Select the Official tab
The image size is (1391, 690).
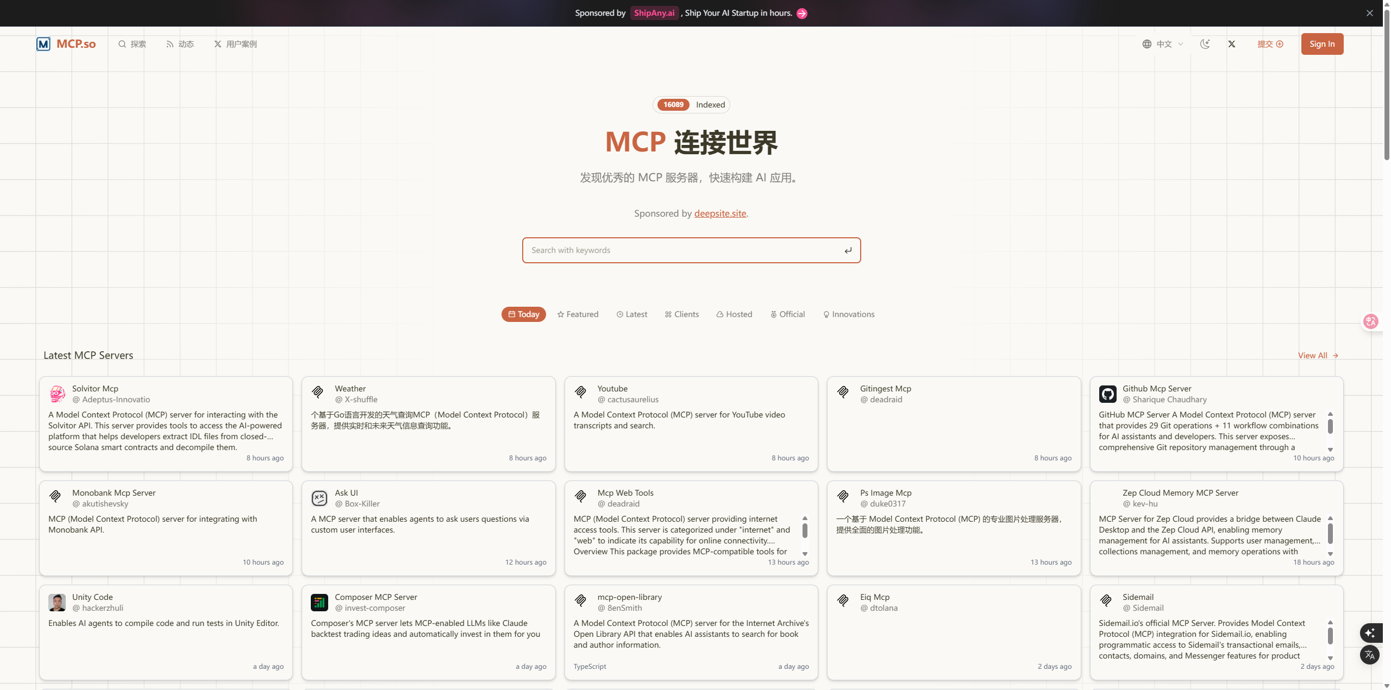point(787,314)
